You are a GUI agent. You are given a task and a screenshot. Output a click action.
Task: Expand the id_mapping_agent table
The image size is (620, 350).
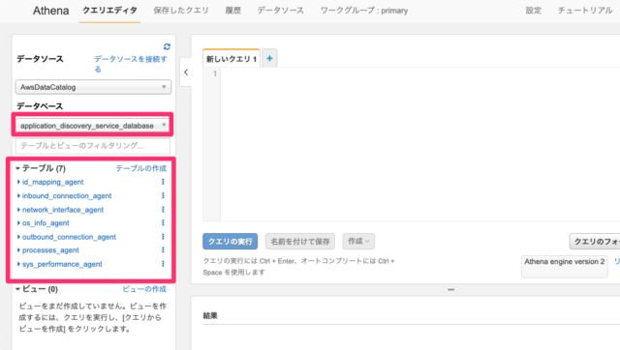tap(18, 182)
